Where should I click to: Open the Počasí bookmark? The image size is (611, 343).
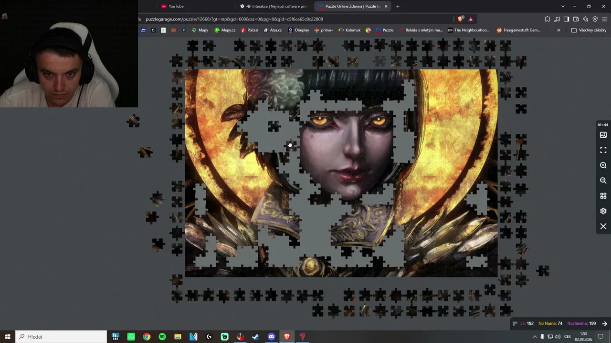click(250, 30)
